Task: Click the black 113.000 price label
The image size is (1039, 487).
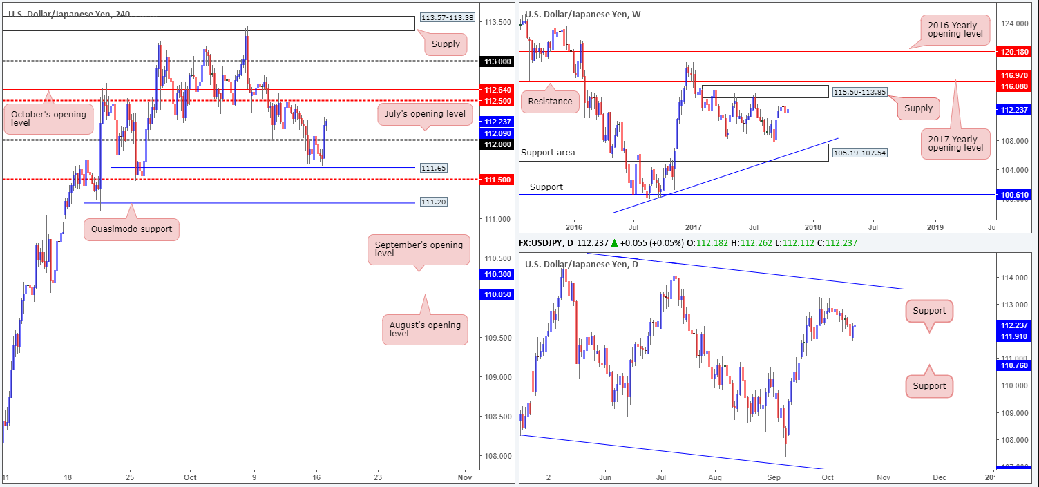Action: click(x=497, y=61)
